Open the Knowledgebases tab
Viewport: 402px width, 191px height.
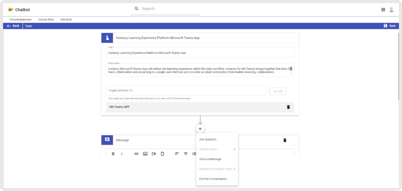pos(20,20)
